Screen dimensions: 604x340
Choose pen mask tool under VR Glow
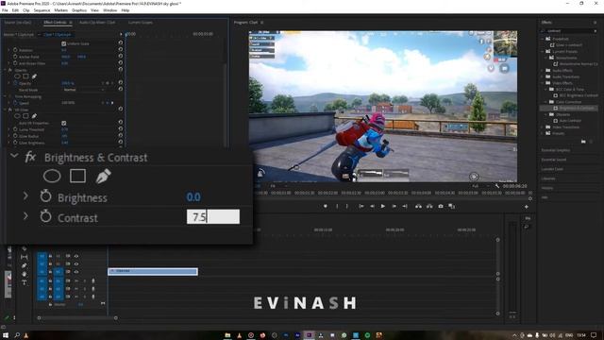coord(34,115)
